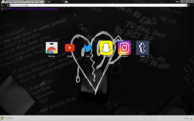Close the Apps tab
Image resolution: width=194 pixels, height=121 pixels.
coord(63,2)
